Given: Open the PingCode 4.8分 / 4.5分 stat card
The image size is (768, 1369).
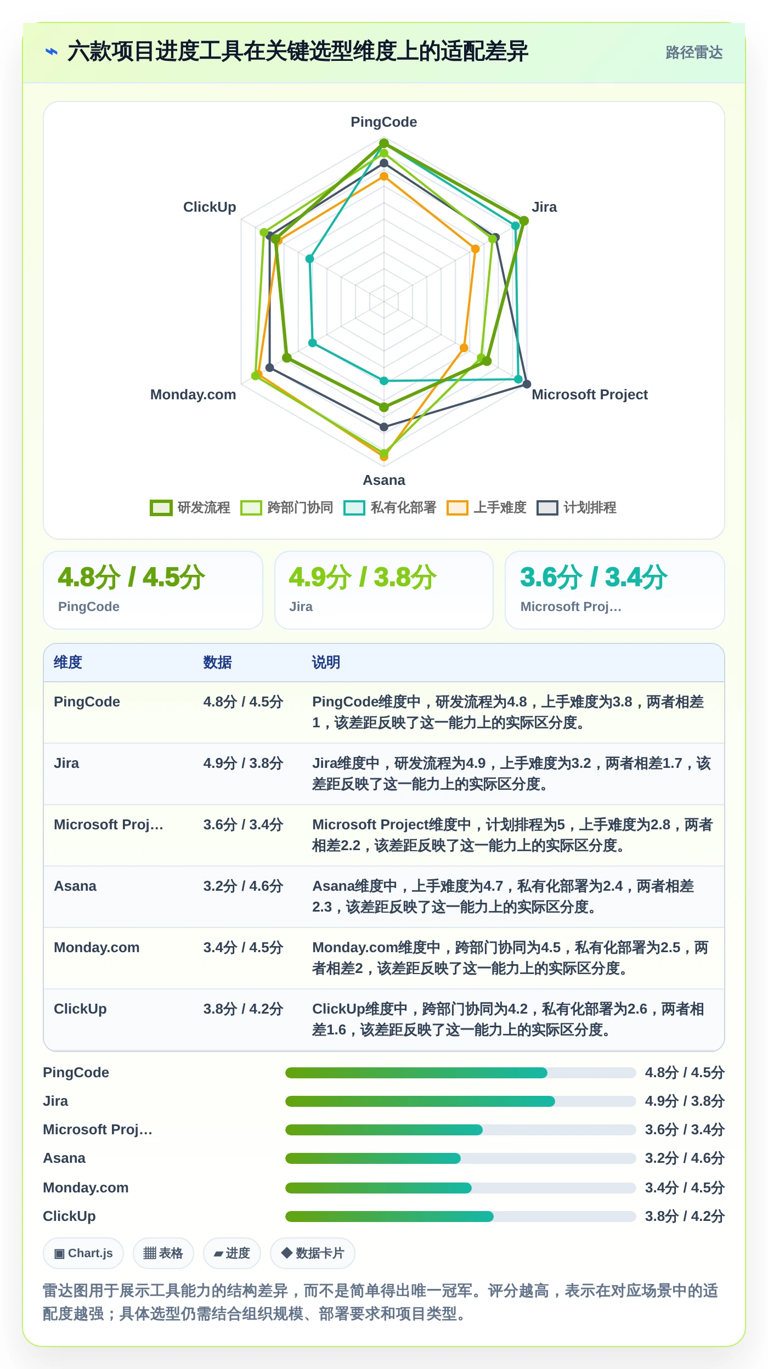Looking at the screenshot, I should (153, 590).
